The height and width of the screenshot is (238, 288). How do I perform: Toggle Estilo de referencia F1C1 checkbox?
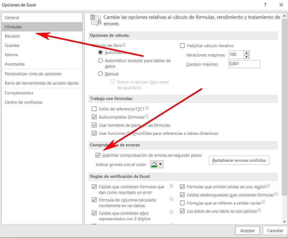tap(94, 109)
